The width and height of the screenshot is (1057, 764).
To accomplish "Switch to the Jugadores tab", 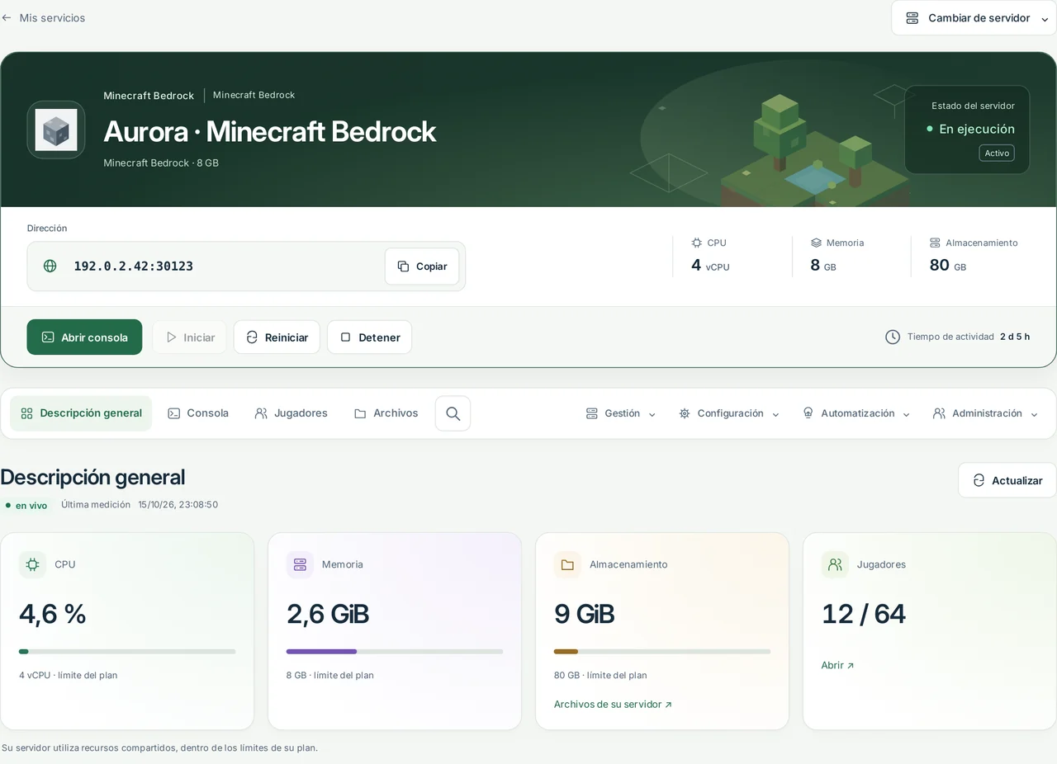I will tap(291, 413).
